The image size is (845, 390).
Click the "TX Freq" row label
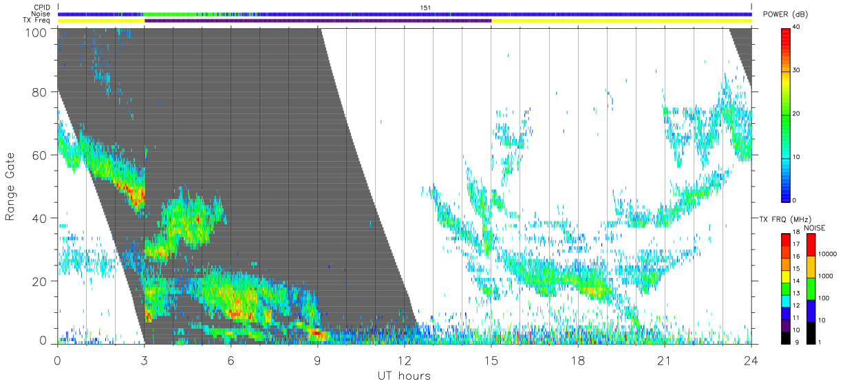[x=38, y=20]
